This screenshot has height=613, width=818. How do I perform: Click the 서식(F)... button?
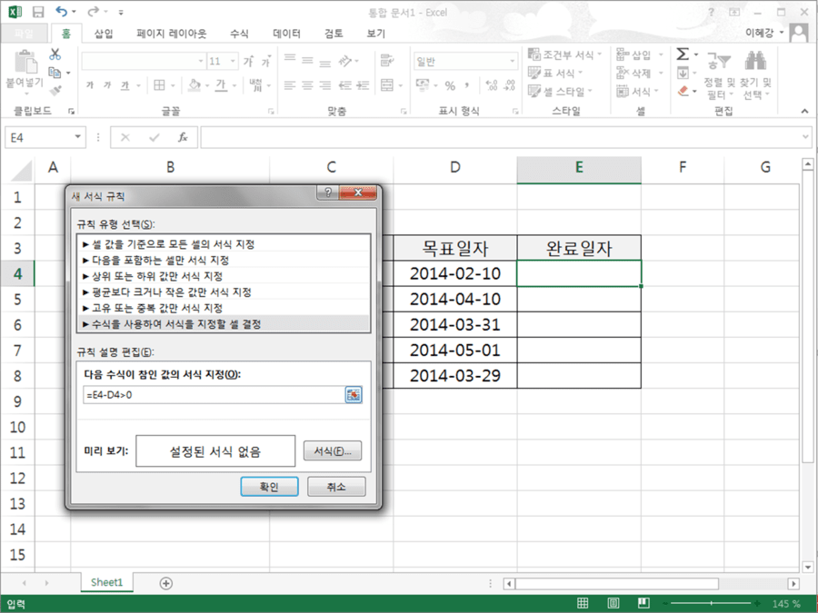333,450
